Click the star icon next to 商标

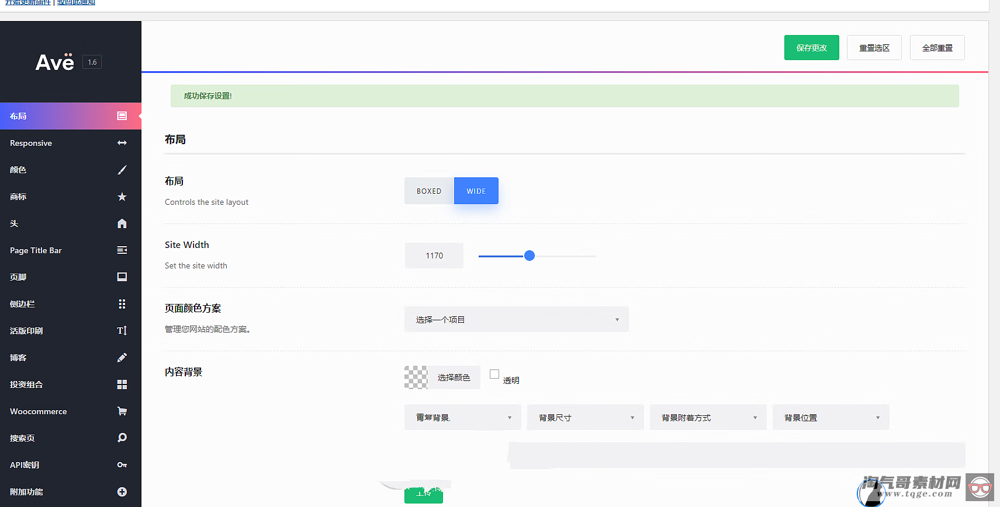pos(122,197)
